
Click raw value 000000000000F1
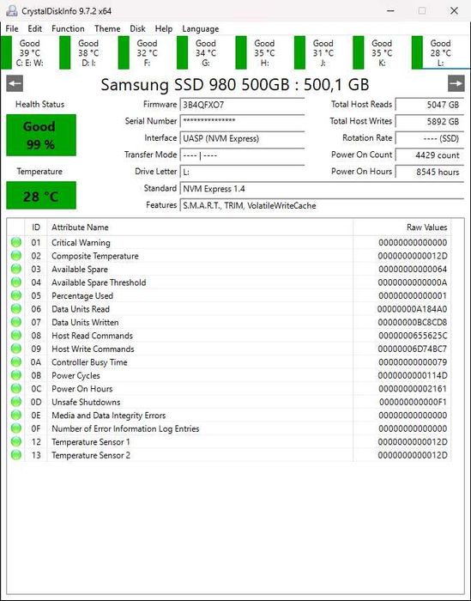coord(414,402)
